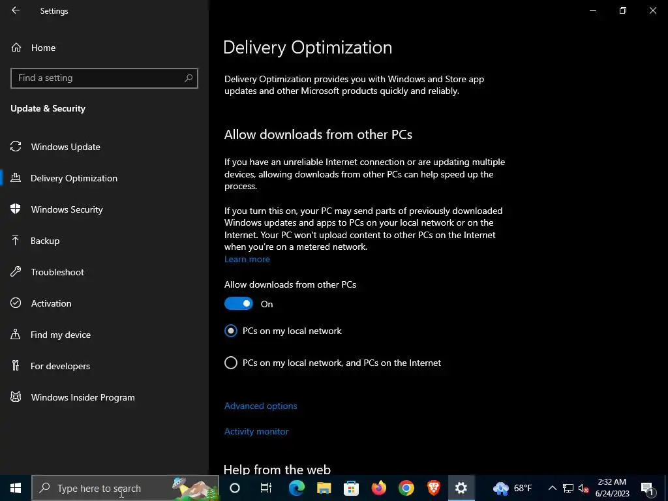Viewport: 668px width, 501px height.
Task: Select the Windows Security shield icon
Action: coord(16,209)
